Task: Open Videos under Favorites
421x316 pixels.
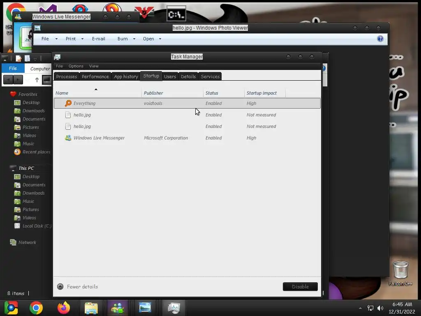Action: point(25,135)
